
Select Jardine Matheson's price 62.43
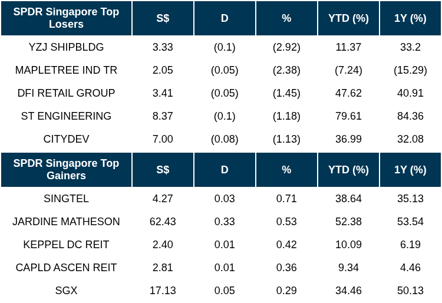point(163,222)
